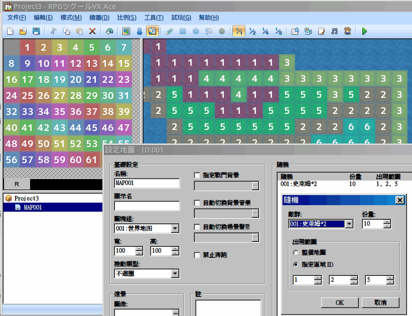Select the Region mode toolbar icon
Image resolution: width=412 pixels, height=316 pixels.
coord(153,31)
